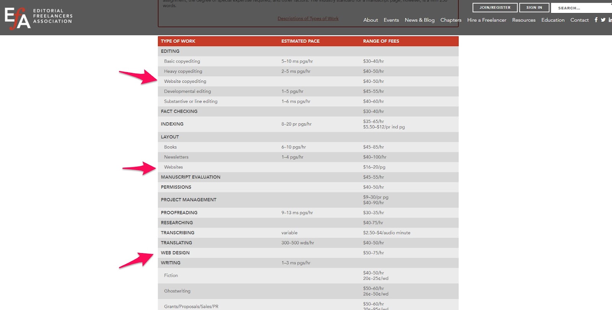Screen dimensions: 612x310
Task: Select the WEB DESIGN row label
Action: [x=175, y=253]
